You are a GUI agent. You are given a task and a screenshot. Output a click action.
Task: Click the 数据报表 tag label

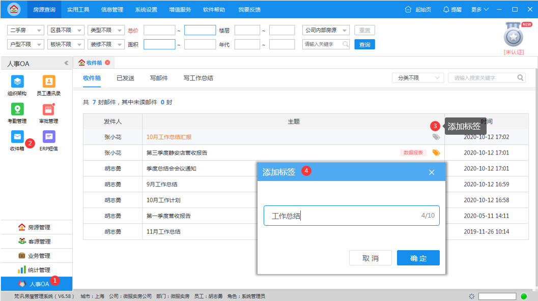pos(413,153)
